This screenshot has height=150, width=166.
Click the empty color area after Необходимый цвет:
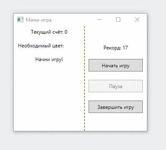73,46
